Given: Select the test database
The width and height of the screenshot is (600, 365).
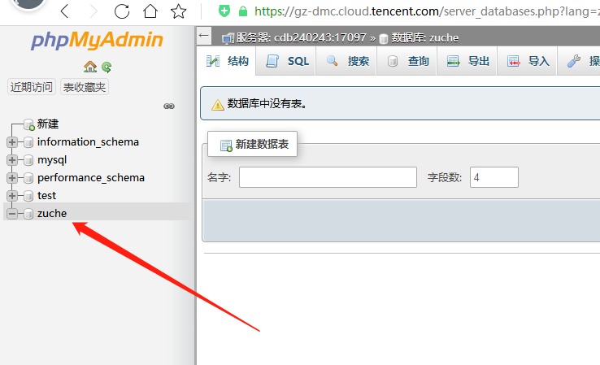Looking at the screenshot, I should pyautogui.click(x=46, y=196).
